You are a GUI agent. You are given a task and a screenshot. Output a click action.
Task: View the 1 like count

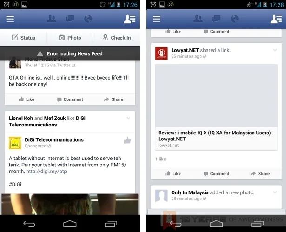point(161,159)
